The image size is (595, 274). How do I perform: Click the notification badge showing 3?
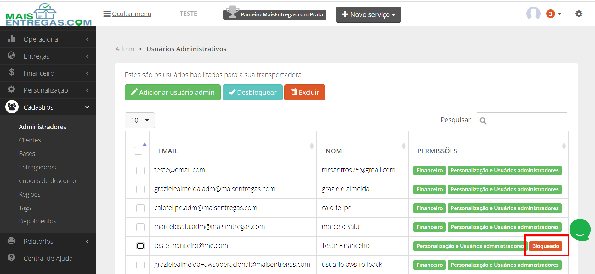[550, 14]
